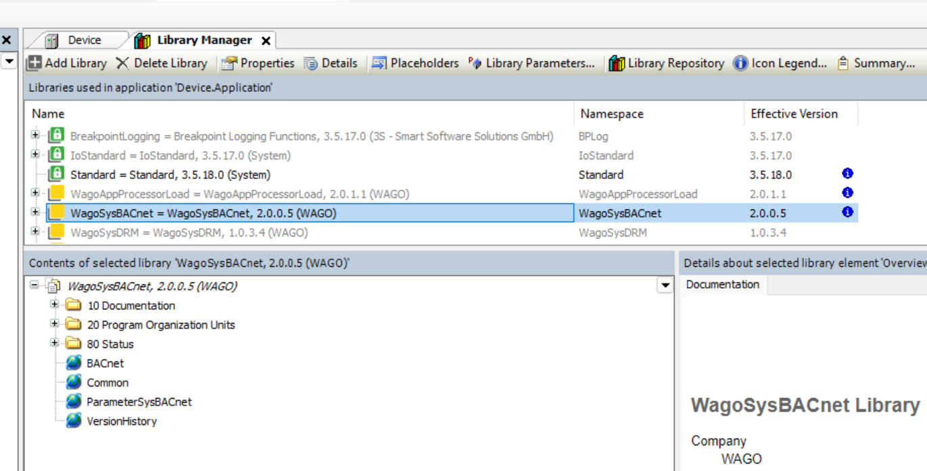The image size is (927, 471).
Task: Open the Placeholders icon
Action: [379, 63]
